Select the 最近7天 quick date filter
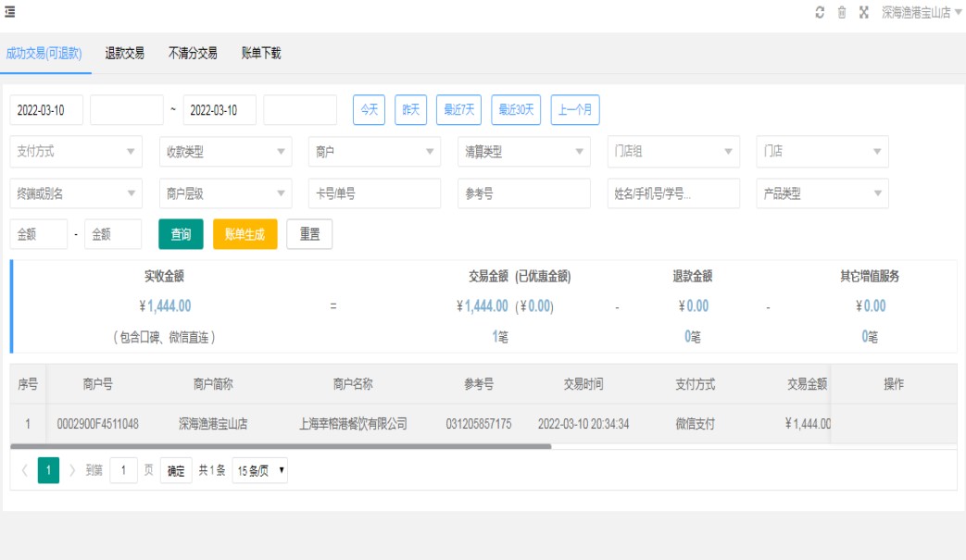Viewport: 966px width, 560px height. pyautogui.click(x=459, y=109)
